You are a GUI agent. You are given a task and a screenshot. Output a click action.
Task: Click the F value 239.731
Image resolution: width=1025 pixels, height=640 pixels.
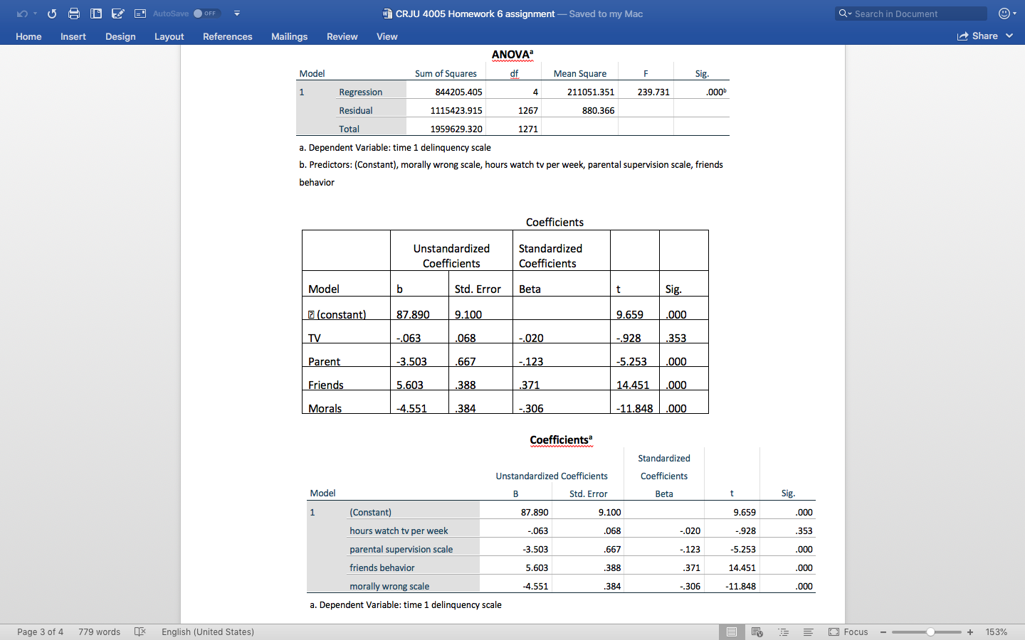653,92
